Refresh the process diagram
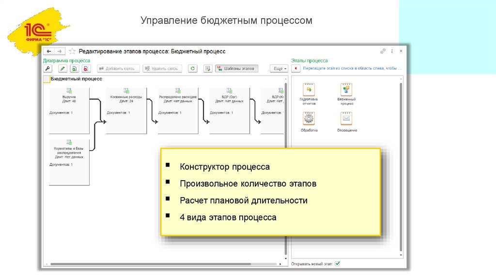Screen dimensions: 496x278 (x=193, y=68)
